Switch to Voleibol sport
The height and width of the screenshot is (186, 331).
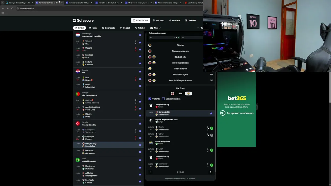[x=140, y=28]
